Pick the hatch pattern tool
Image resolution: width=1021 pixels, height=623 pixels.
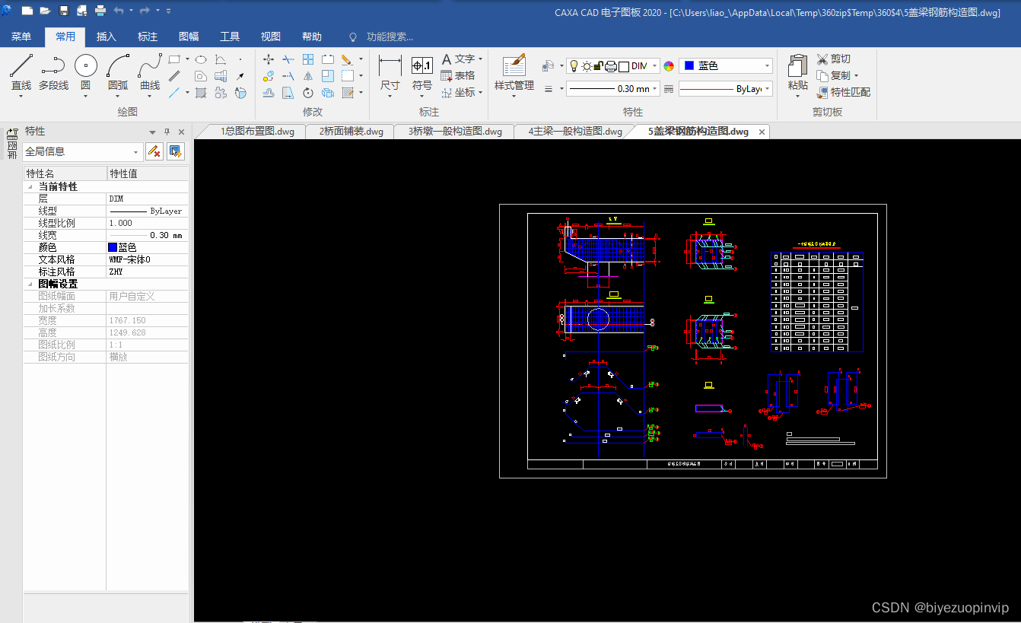[200, 93]
